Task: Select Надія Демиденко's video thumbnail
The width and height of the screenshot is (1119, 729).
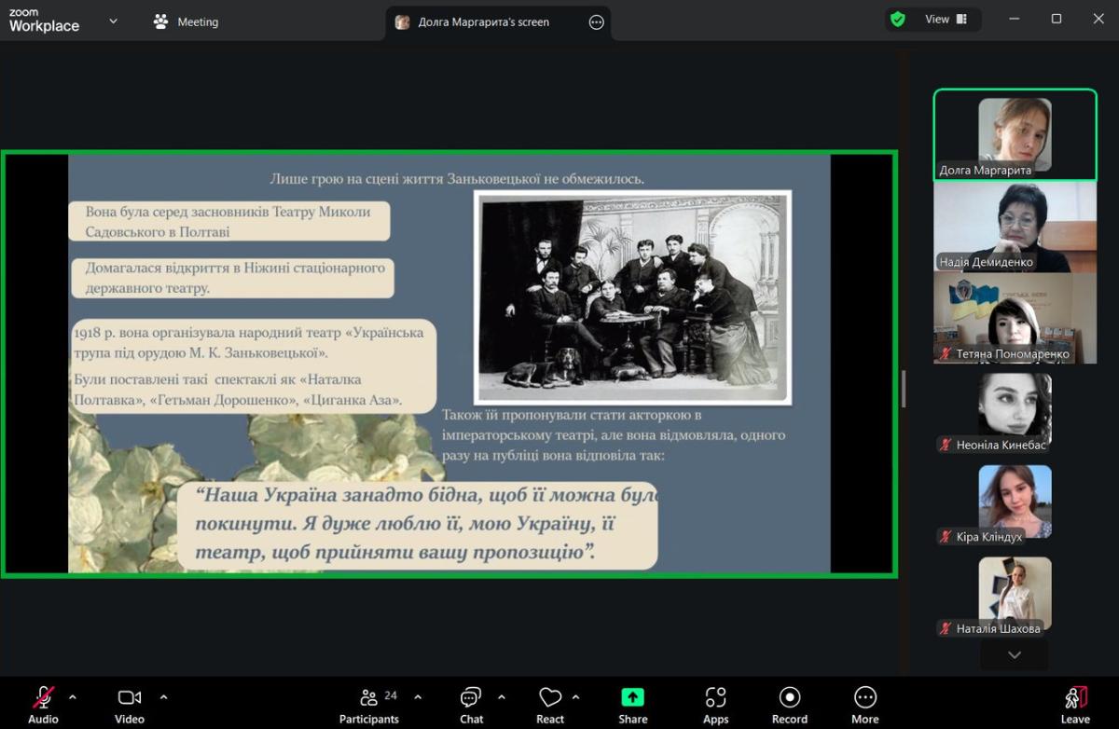Action: [x=1015, y=227]
